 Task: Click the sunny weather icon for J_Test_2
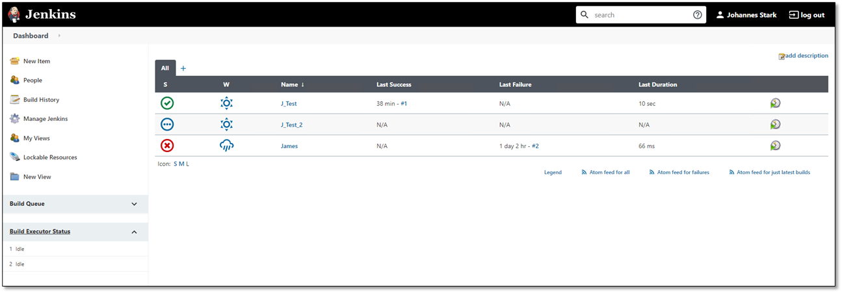226,124
